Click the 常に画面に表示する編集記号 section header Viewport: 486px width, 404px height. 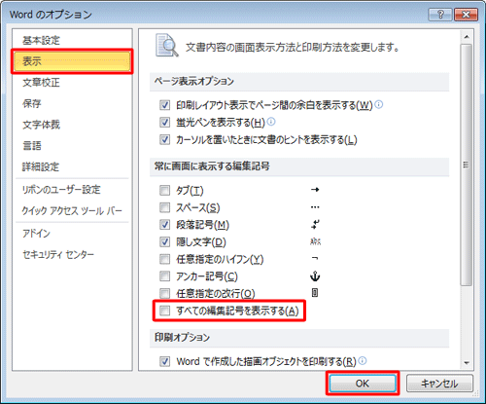click(x=299, y=166)
